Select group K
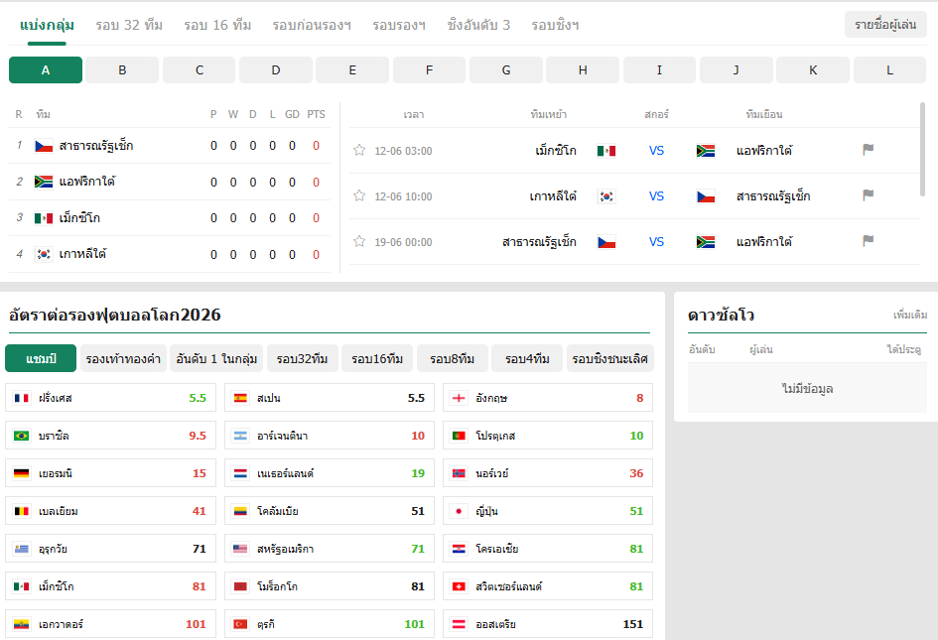 813,70
